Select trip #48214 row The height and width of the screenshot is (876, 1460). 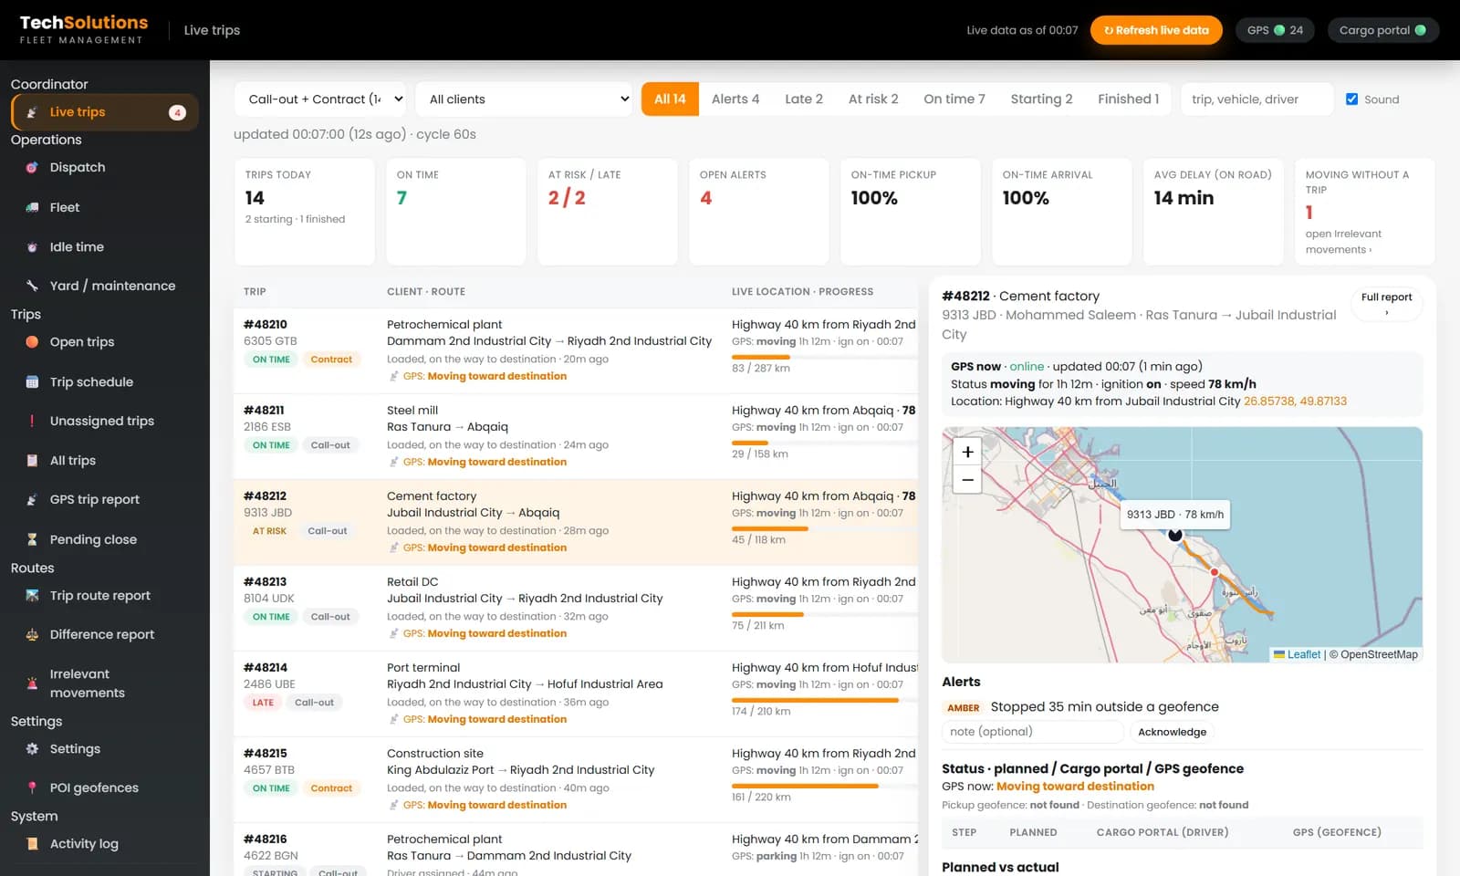(575, 693)
